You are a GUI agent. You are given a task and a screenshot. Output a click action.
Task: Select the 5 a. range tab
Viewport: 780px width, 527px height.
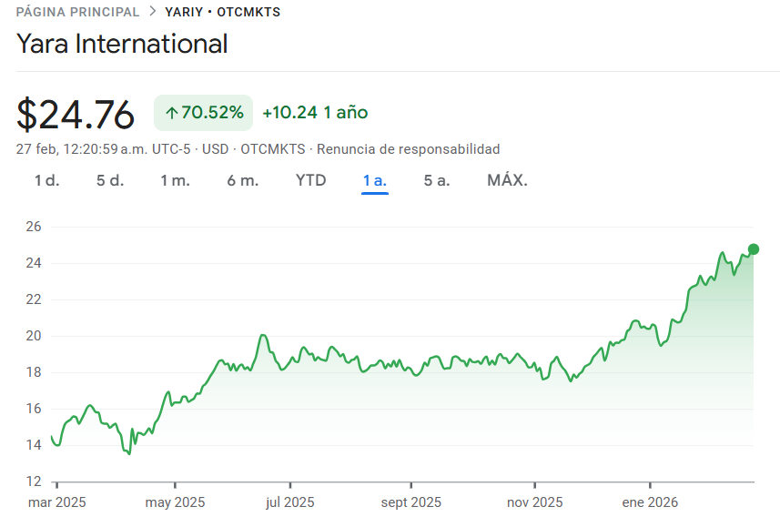(x=437, y=180)
